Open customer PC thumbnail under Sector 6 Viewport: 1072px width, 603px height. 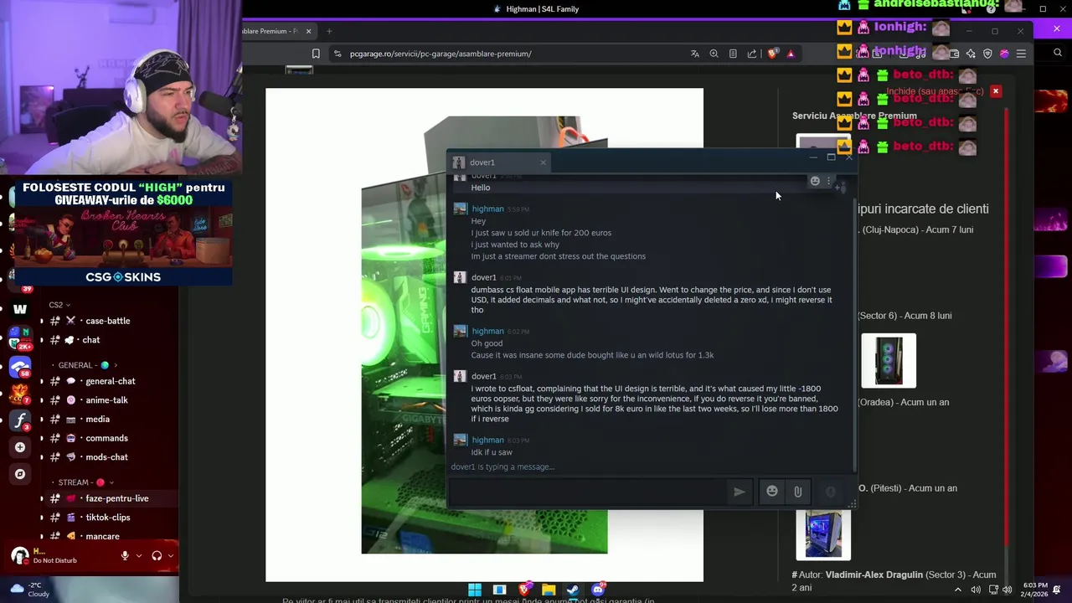click(889, 361)
